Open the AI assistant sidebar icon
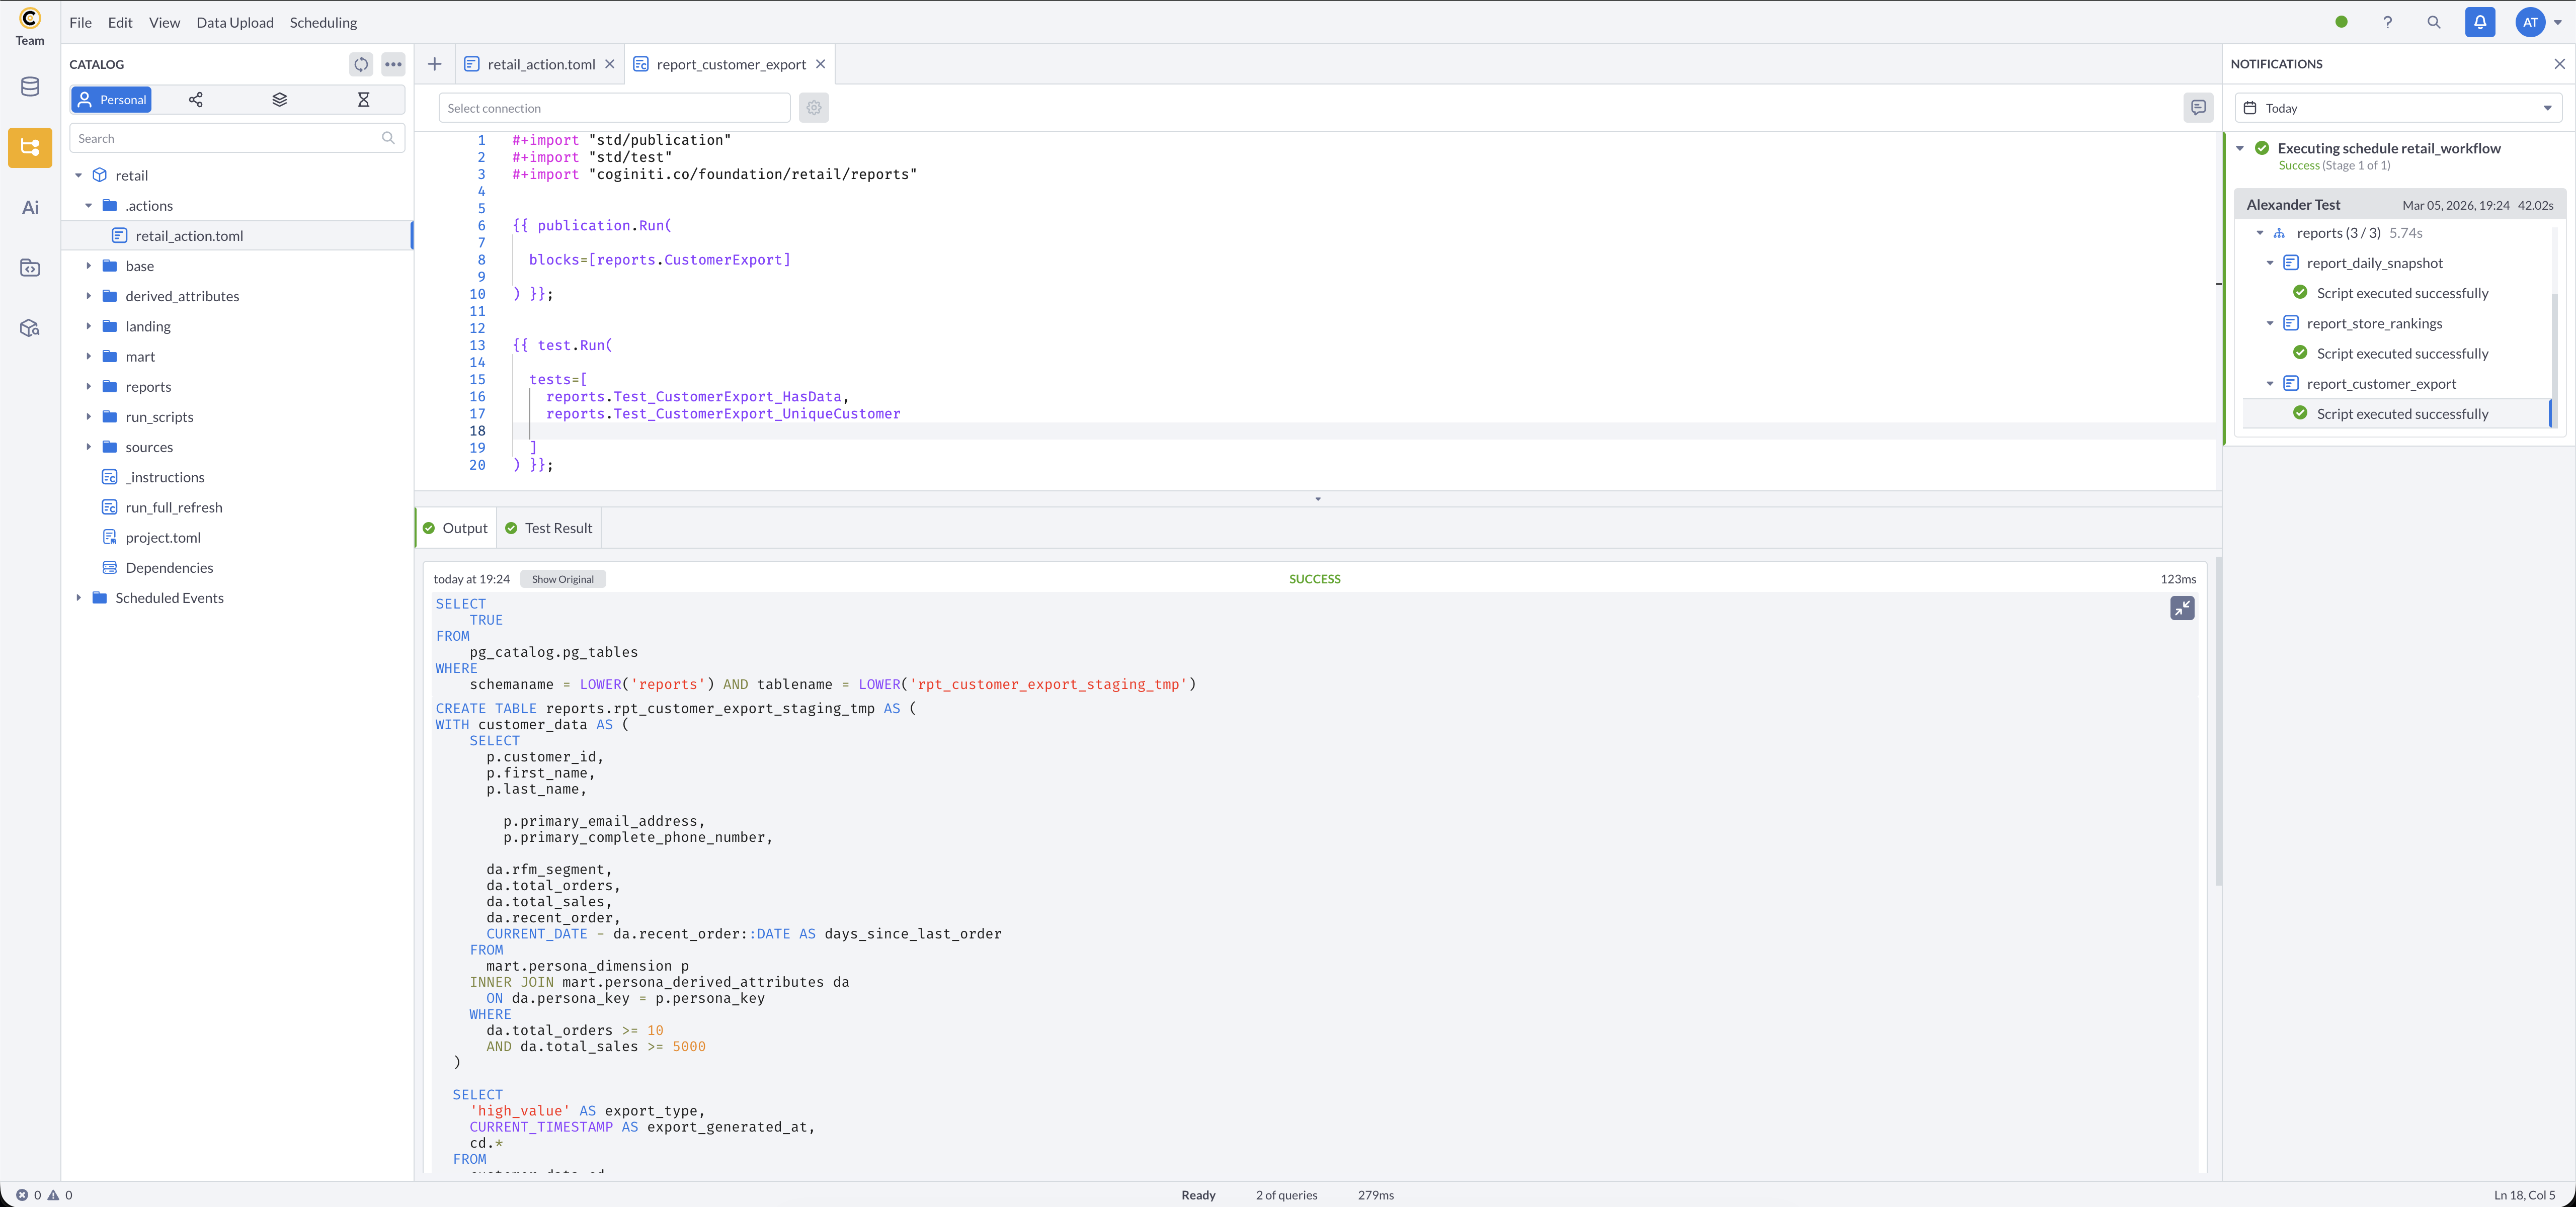 pos(30,208)
